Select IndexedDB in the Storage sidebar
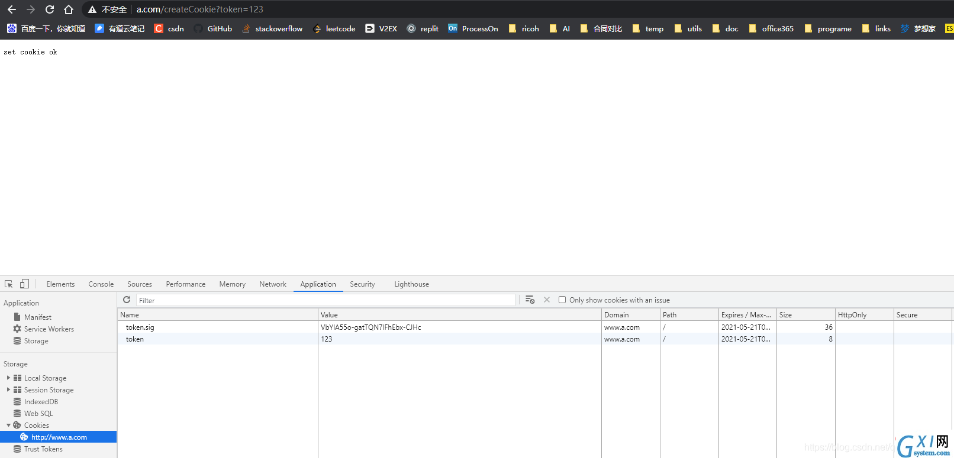Image resolution: width=954 pixels, height=458 pixels. click(x=41, y=402)
